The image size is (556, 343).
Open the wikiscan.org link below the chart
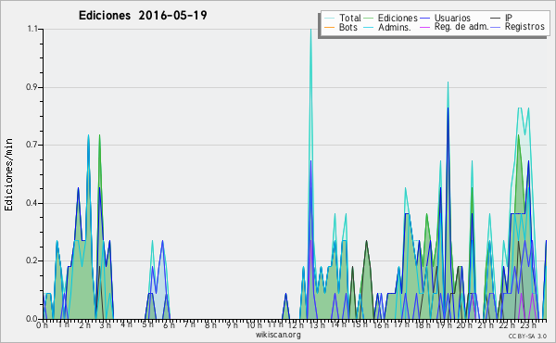point(278,335)
